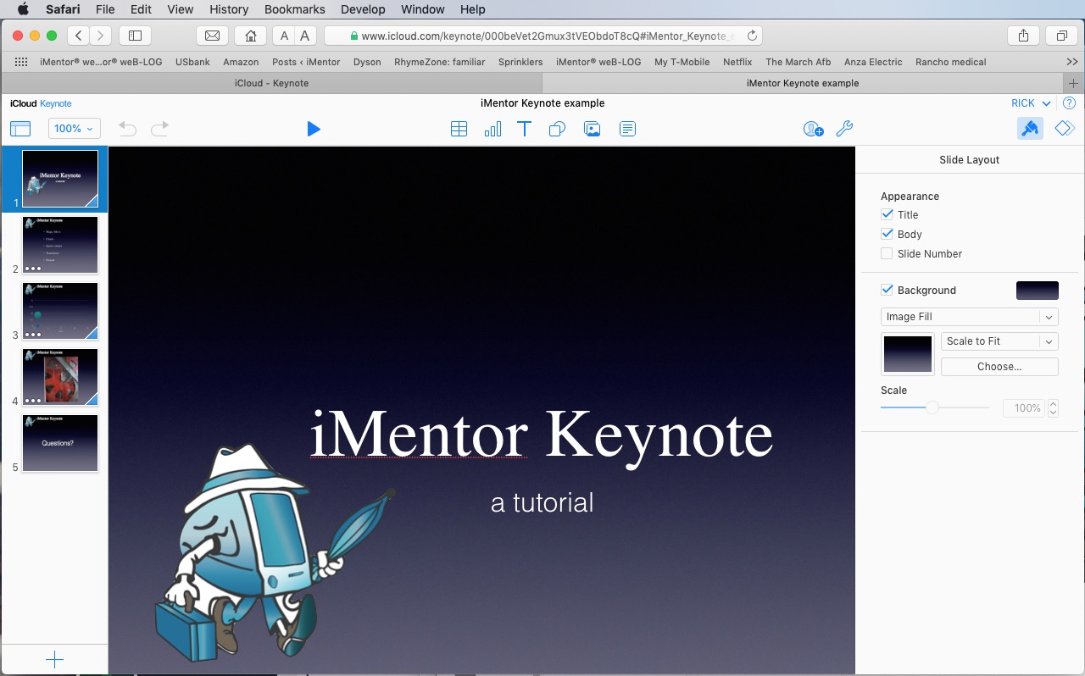The height and width of the screenshot is (676, 1085).
Task: Go back in Safari
Action: tap(79, 36)
